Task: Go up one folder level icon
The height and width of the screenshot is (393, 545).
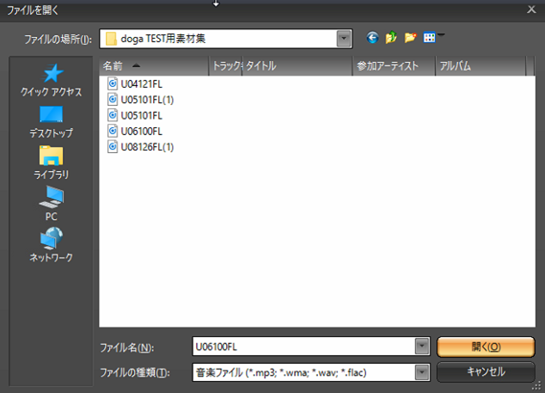Action: (391, 37)
